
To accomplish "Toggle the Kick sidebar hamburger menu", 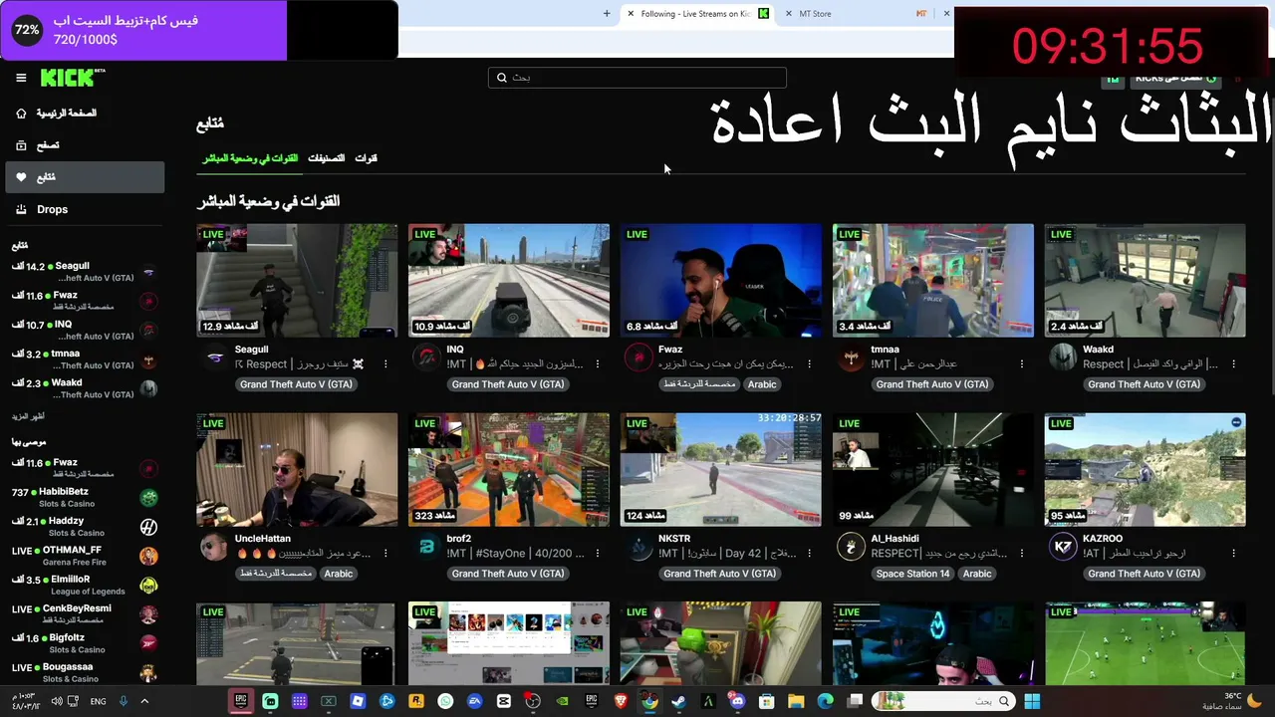I will [21, 78].
